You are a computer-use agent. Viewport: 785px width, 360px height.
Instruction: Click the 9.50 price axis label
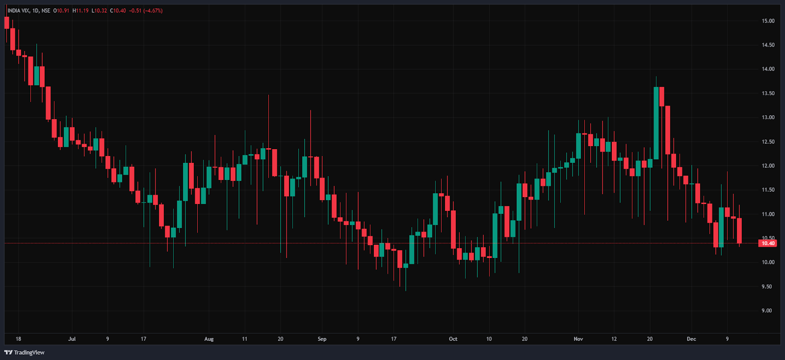(766, 286)
